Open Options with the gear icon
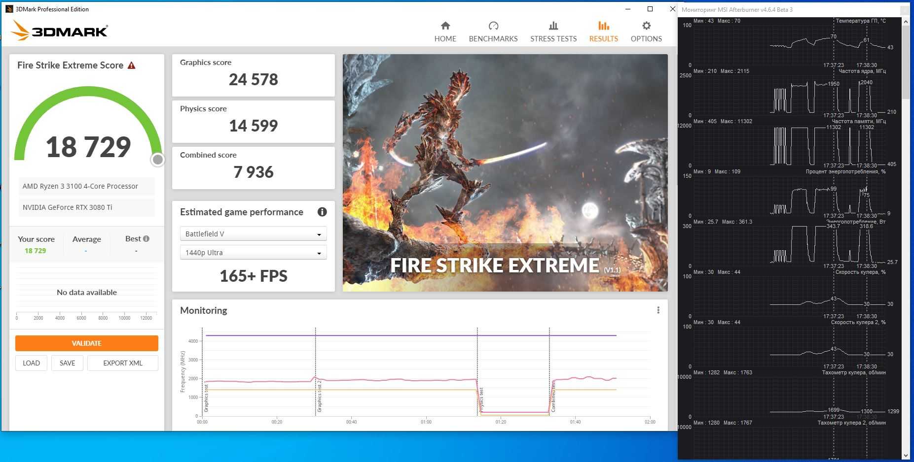 [646, 26]
